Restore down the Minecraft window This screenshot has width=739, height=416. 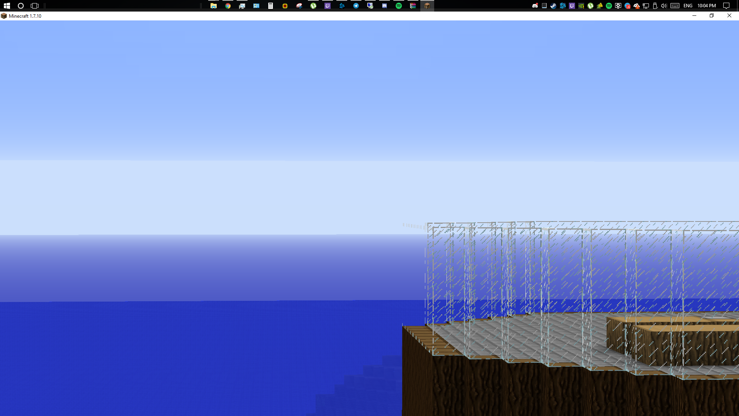(x=712, y=16)
